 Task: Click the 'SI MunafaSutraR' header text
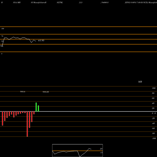39,3
